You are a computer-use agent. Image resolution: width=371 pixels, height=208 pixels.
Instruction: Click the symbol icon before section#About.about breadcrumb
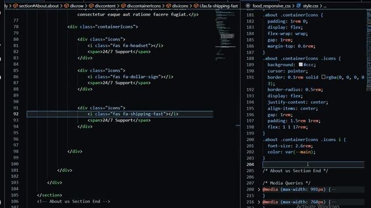pyautogui.click(x=16, y=6)
